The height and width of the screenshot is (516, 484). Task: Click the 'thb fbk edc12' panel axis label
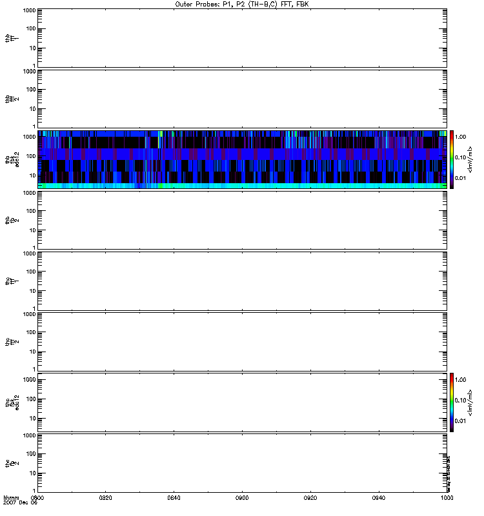[12, 159]
